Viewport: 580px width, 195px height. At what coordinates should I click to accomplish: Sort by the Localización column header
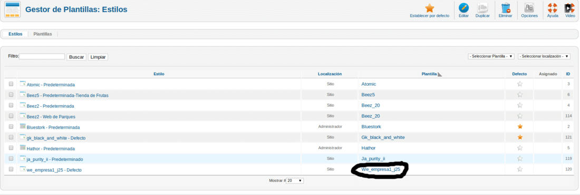tap(330, 74)
